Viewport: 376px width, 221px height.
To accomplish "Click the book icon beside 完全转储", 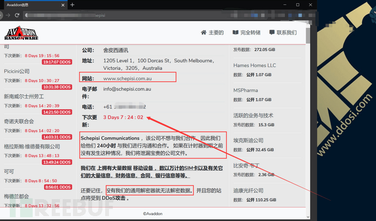I will [235, 32].
